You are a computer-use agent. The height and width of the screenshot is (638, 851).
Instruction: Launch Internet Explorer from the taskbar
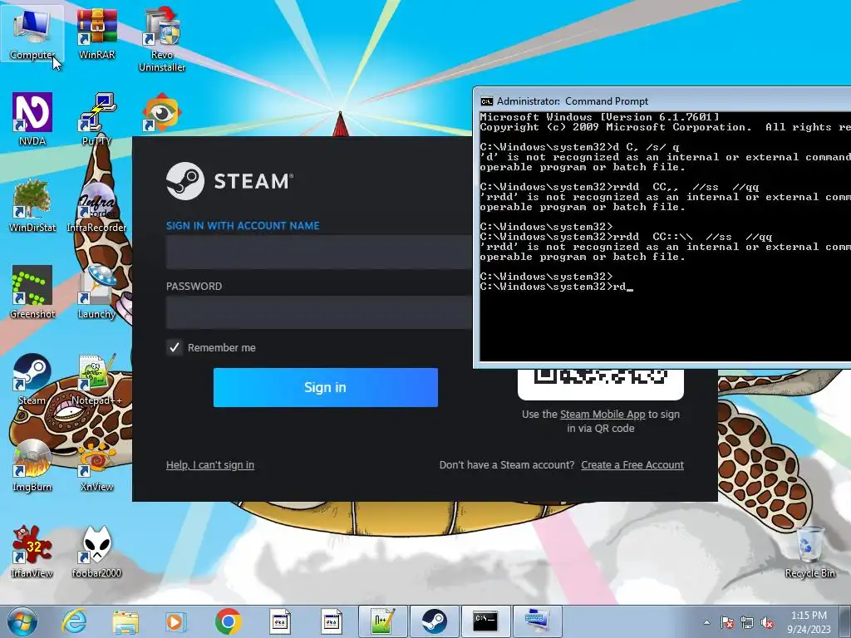click(x=74, y=621)
